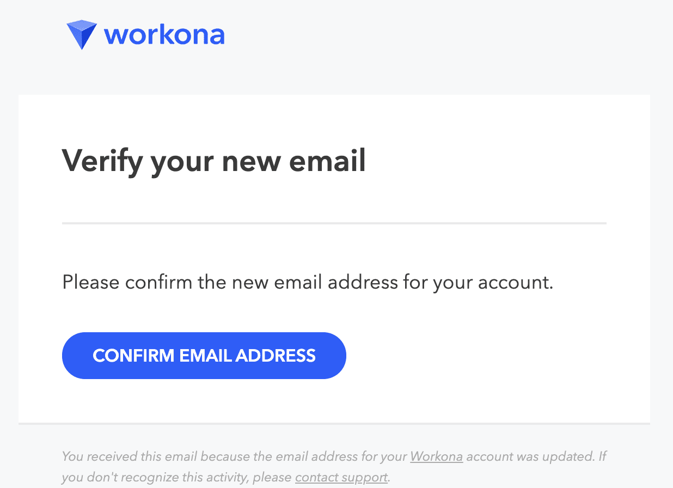Click the horizontal divider under the heading

334,222
